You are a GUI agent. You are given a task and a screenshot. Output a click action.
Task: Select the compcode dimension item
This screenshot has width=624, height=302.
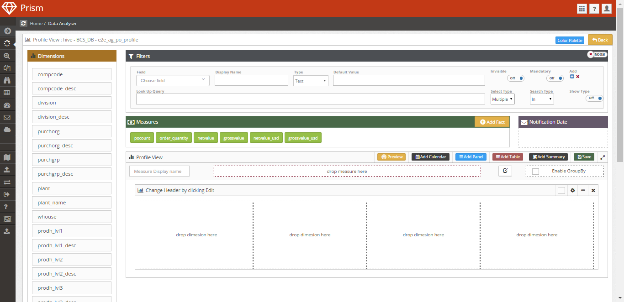(72, 74)
